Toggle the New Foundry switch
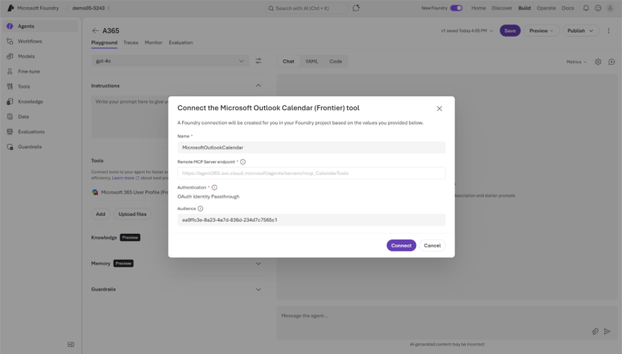Viewport: 622px width, 354px height. (x=456, y=8)
